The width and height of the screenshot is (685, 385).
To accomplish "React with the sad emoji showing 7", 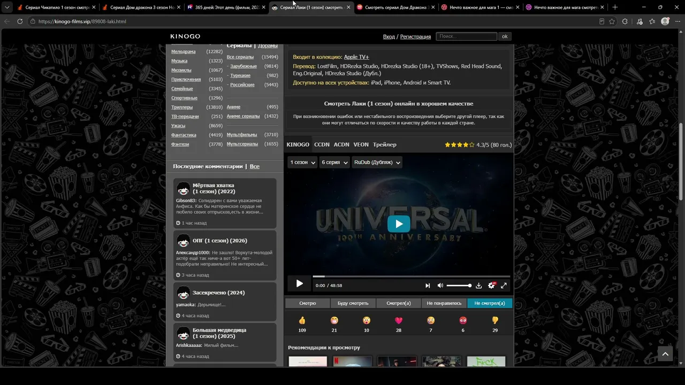I will click(x=431, y=320).
